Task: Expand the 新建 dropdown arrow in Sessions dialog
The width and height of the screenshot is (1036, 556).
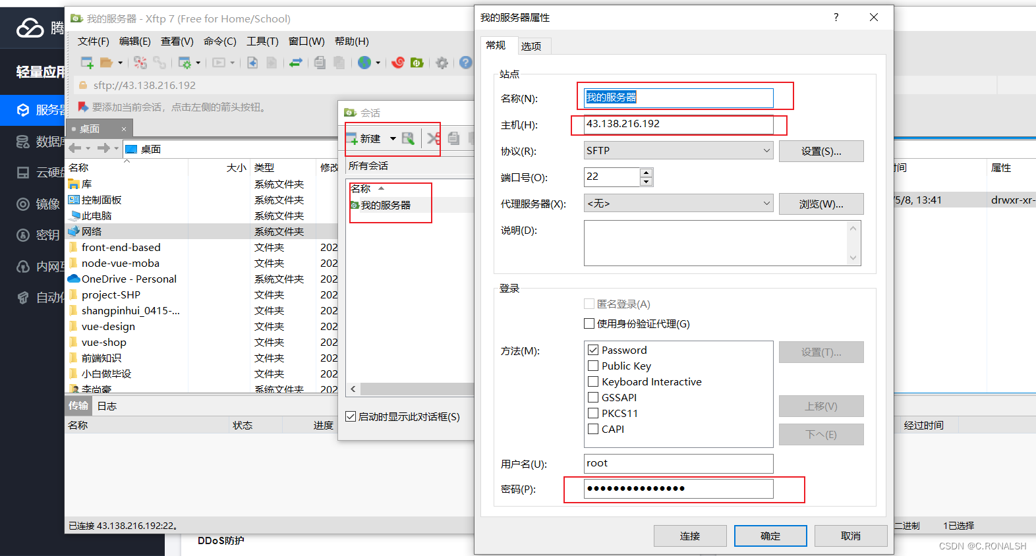Action: (x=393, y=138)
